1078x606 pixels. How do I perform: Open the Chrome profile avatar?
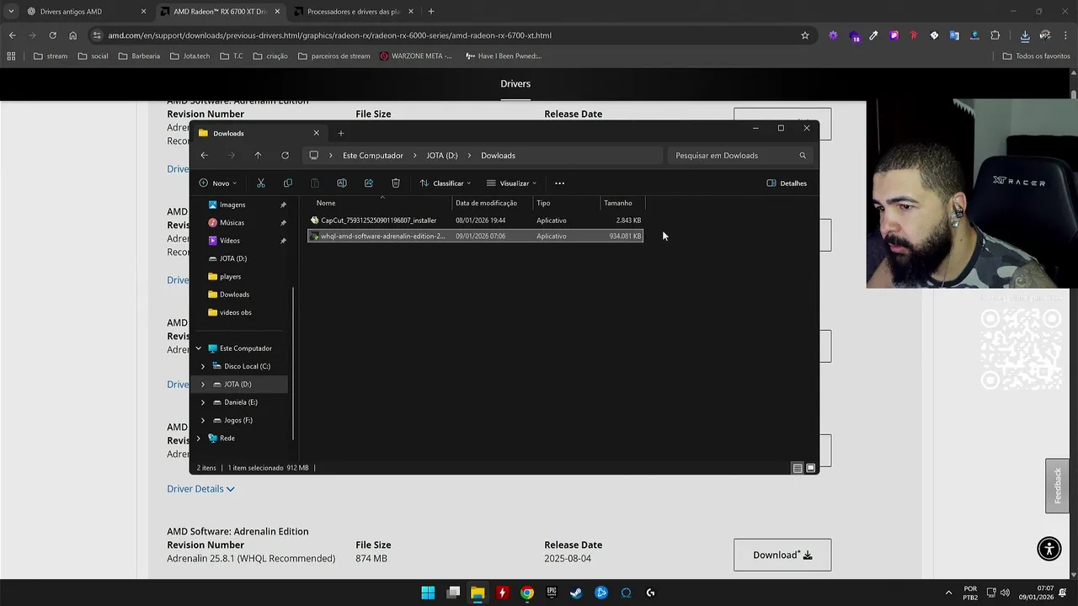(x=1045, y=35)
